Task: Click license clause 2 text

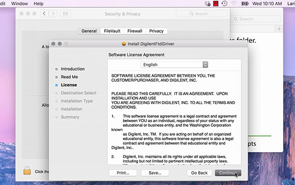Action: click(x=175, y=159)
